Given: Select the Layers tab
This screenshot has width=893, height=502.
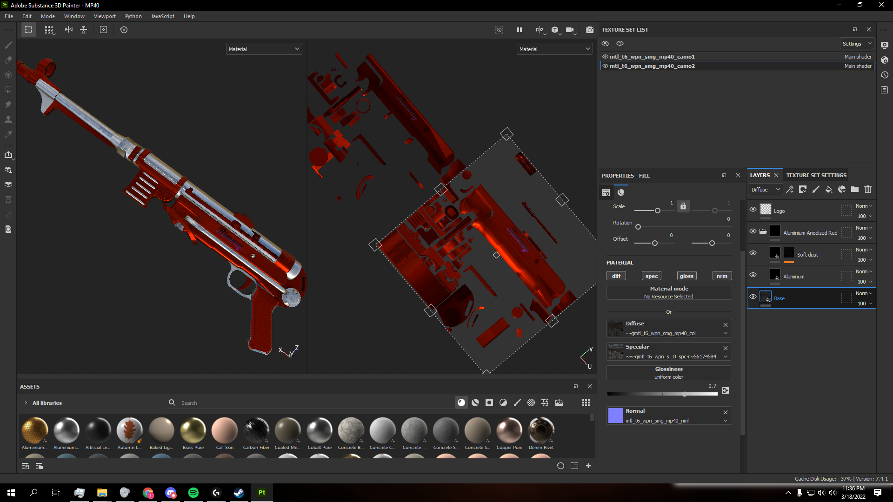Looking at the screenshot, I should point(760,175).
